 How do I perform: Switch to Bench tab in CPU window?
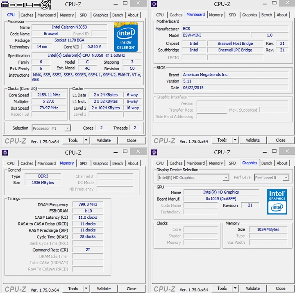[x=118, y=15]
